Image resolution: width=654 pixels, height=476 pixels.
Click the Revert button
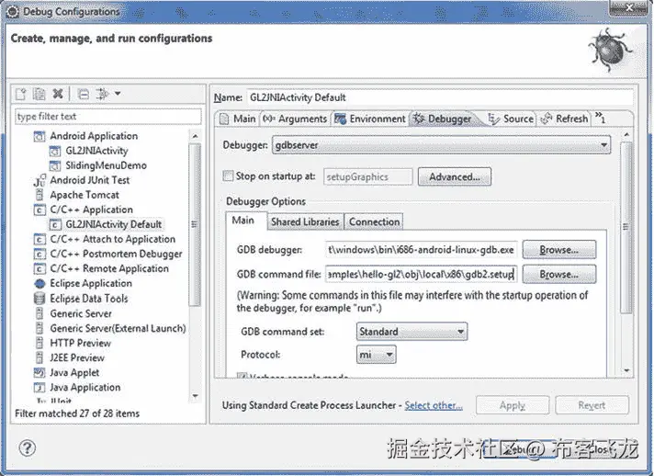pos(592,405)
